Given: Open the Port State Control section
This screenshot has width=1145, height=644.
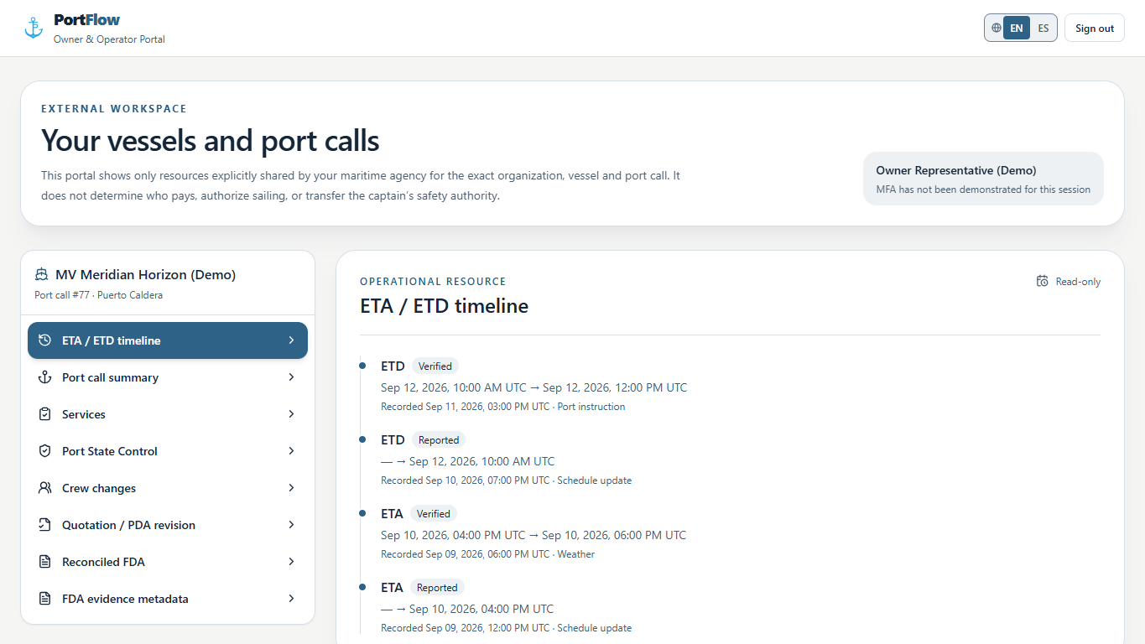Looking at the screenshot, I should tap(168, 451).
